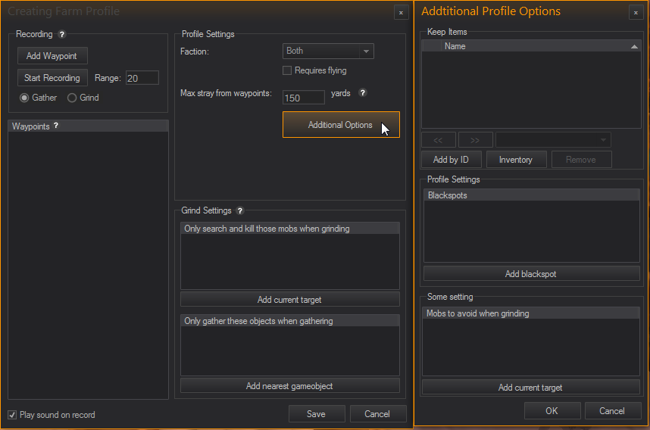Click help icon beside Grind Settings
Screen dimensions: 650x430
[240, 210]
